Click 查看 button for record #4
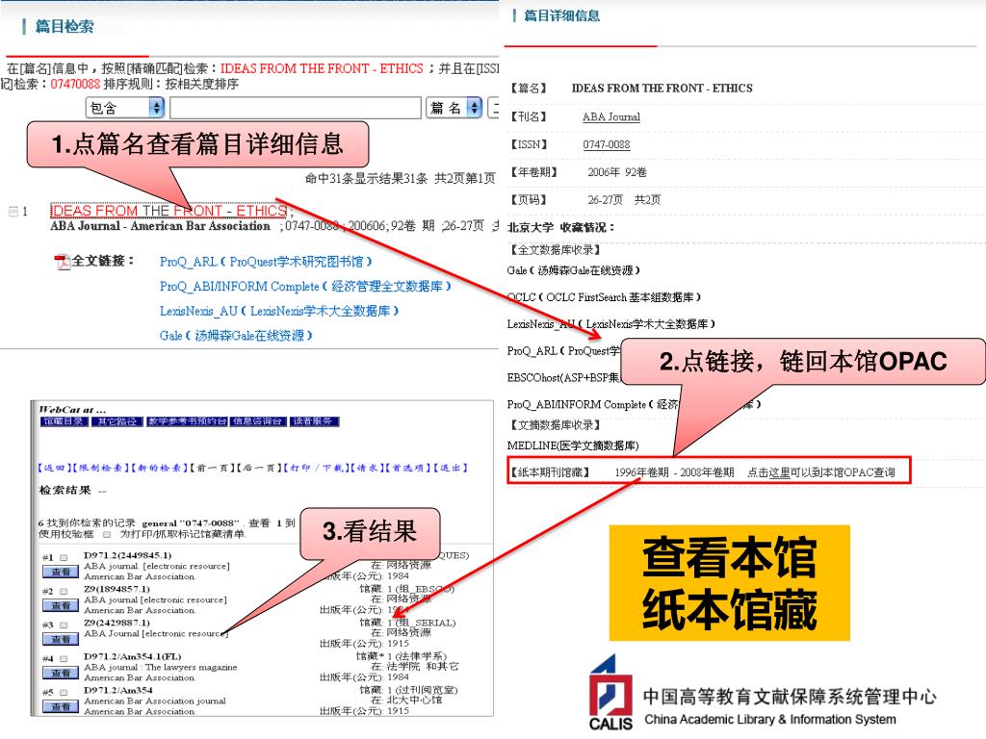 click(x=61, y=674)
